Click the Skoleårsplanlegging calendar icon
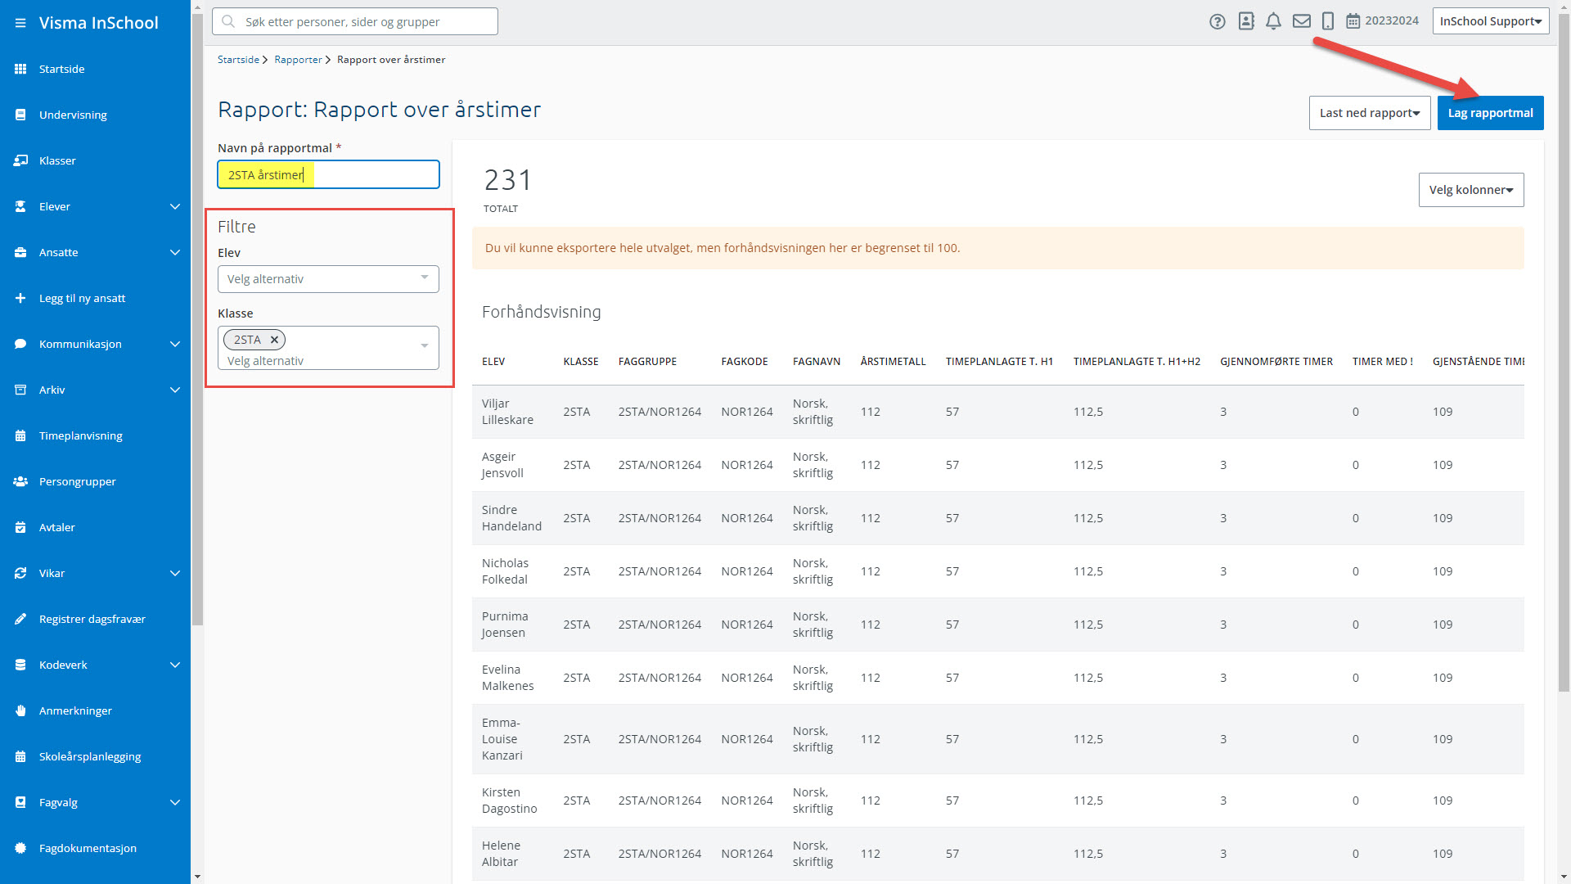 (x=20, y=756)
